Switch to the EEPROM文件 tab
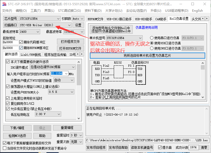211x153 pixels. [x=95, y=19]
